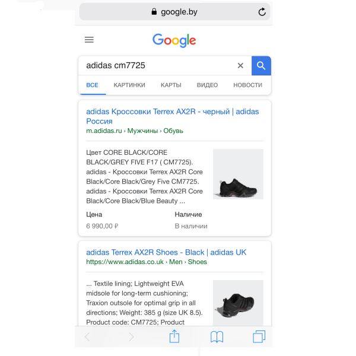Tap the google.by address bar
Image resolution: width=356 pixels, height=356 pixels.
click(x=174, y=12)
